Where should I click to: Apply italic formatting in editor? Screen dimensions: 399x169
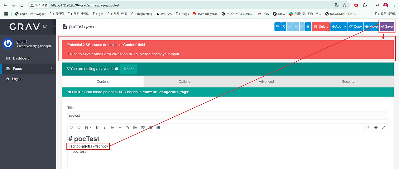[x=105, y=127]
